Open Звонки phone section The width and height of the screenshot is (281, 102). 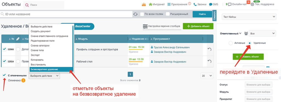point(200,4)
